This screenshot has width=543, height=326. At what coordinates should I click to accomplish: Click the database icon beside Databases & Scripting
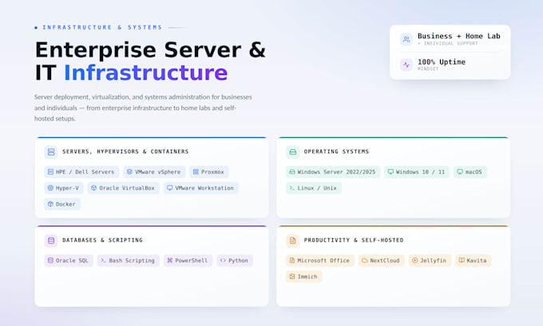click(x=51, y=240)
